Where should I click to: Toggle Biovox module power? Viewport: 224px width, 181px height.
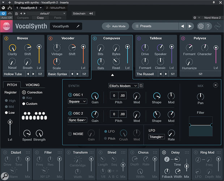point(6,38)
